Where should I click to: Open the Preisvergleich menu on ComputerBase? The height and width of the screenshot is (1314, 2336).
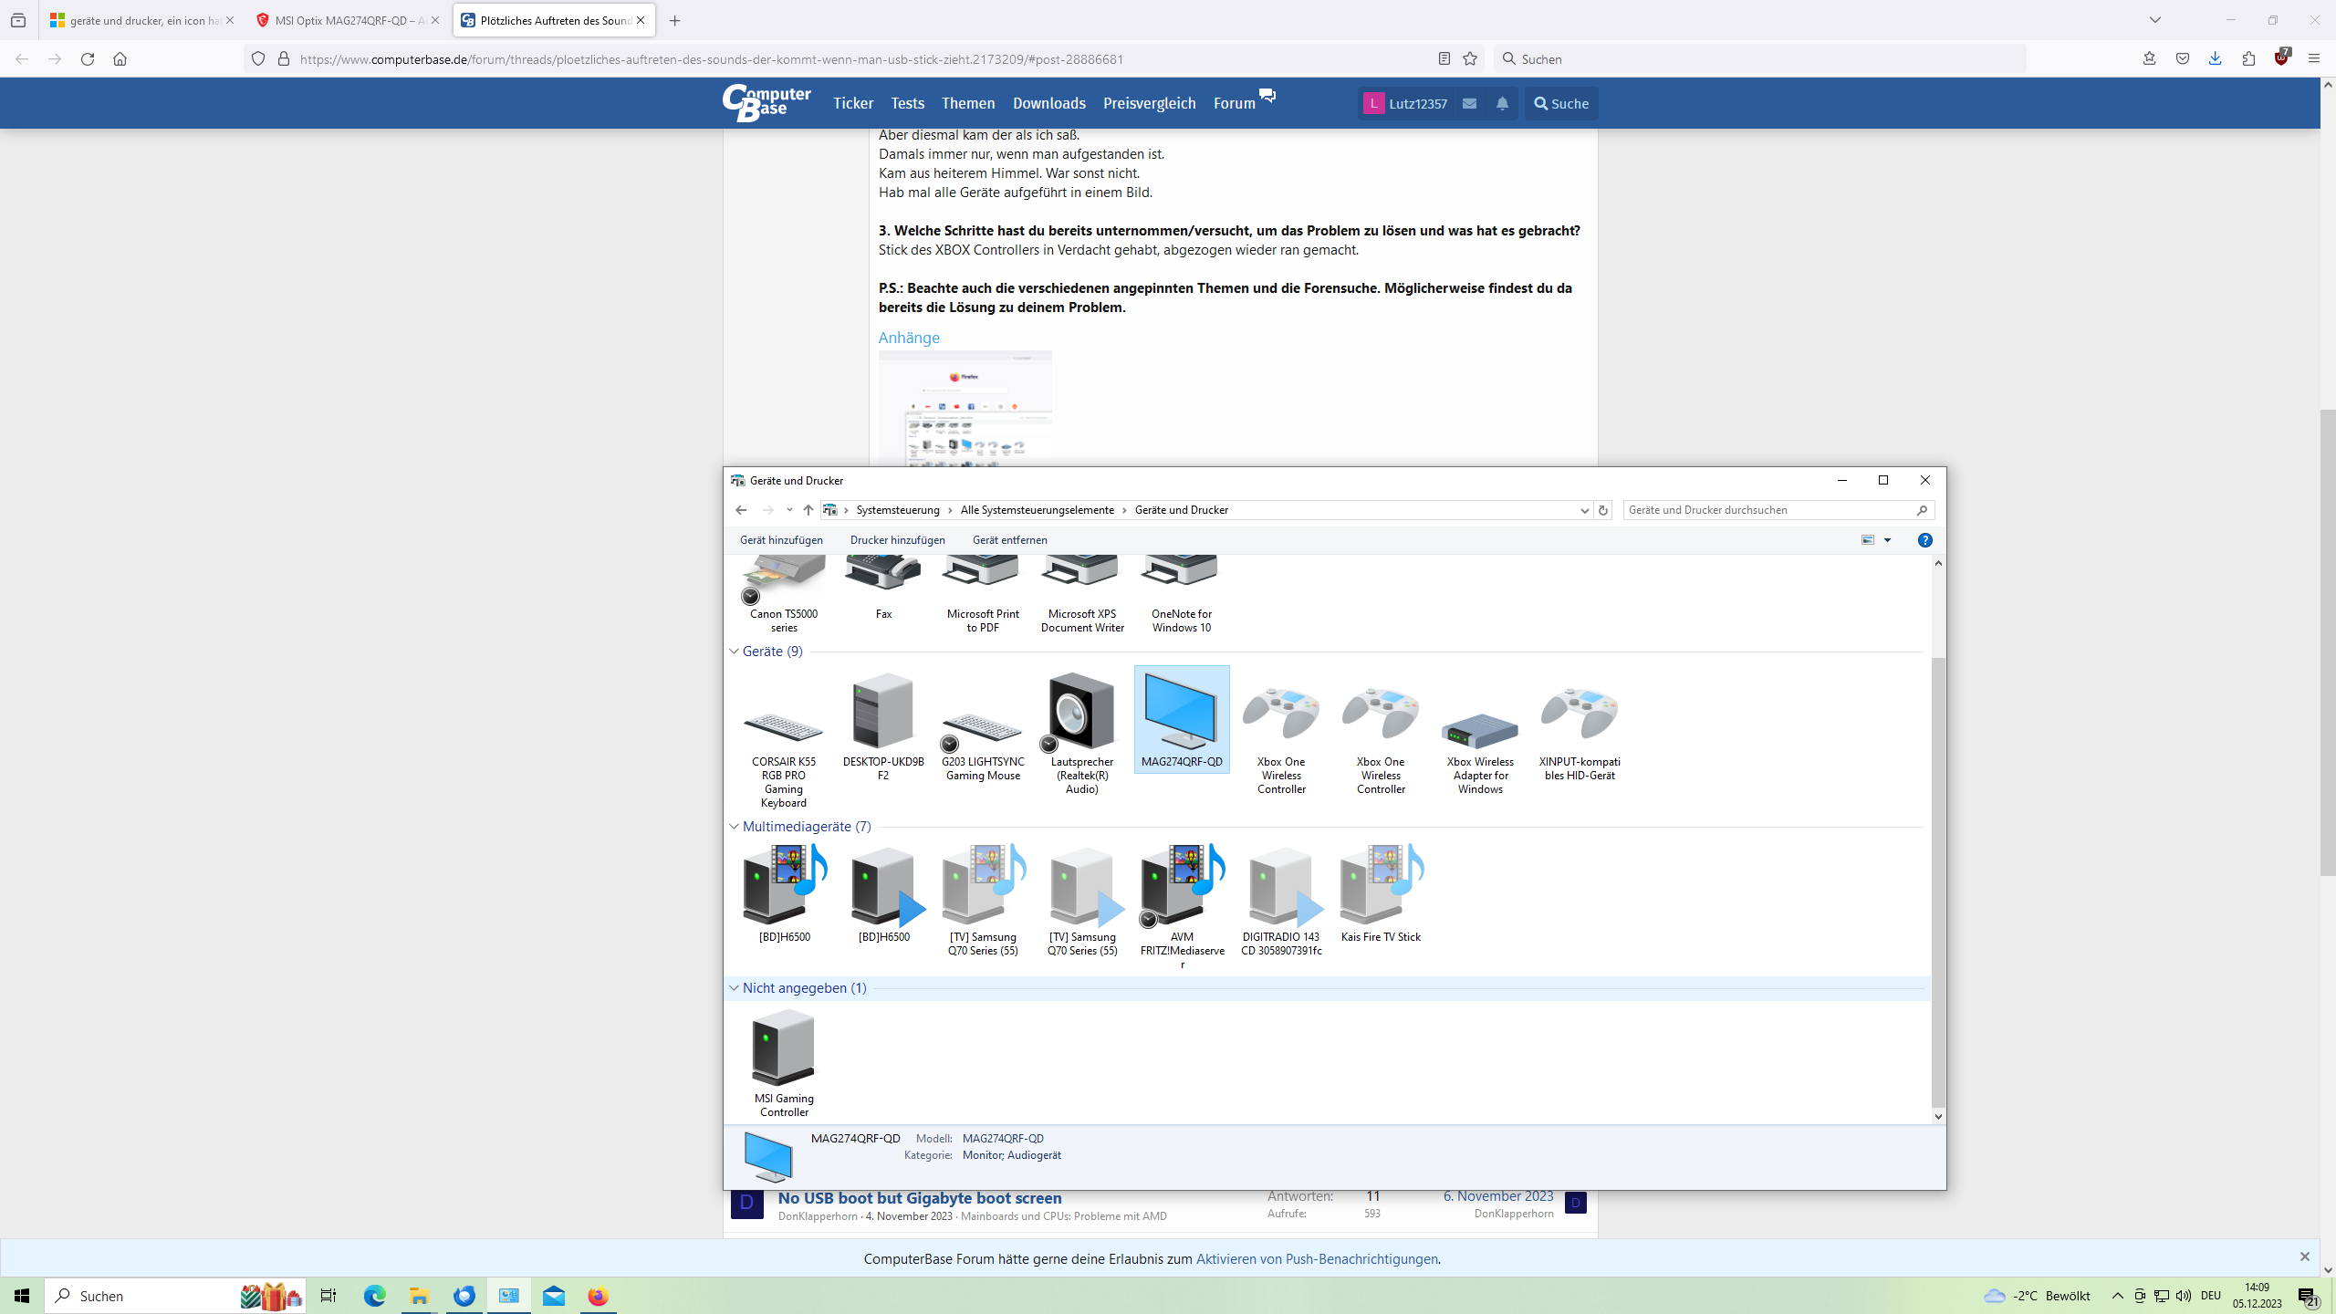click(x=1149, y=103)
